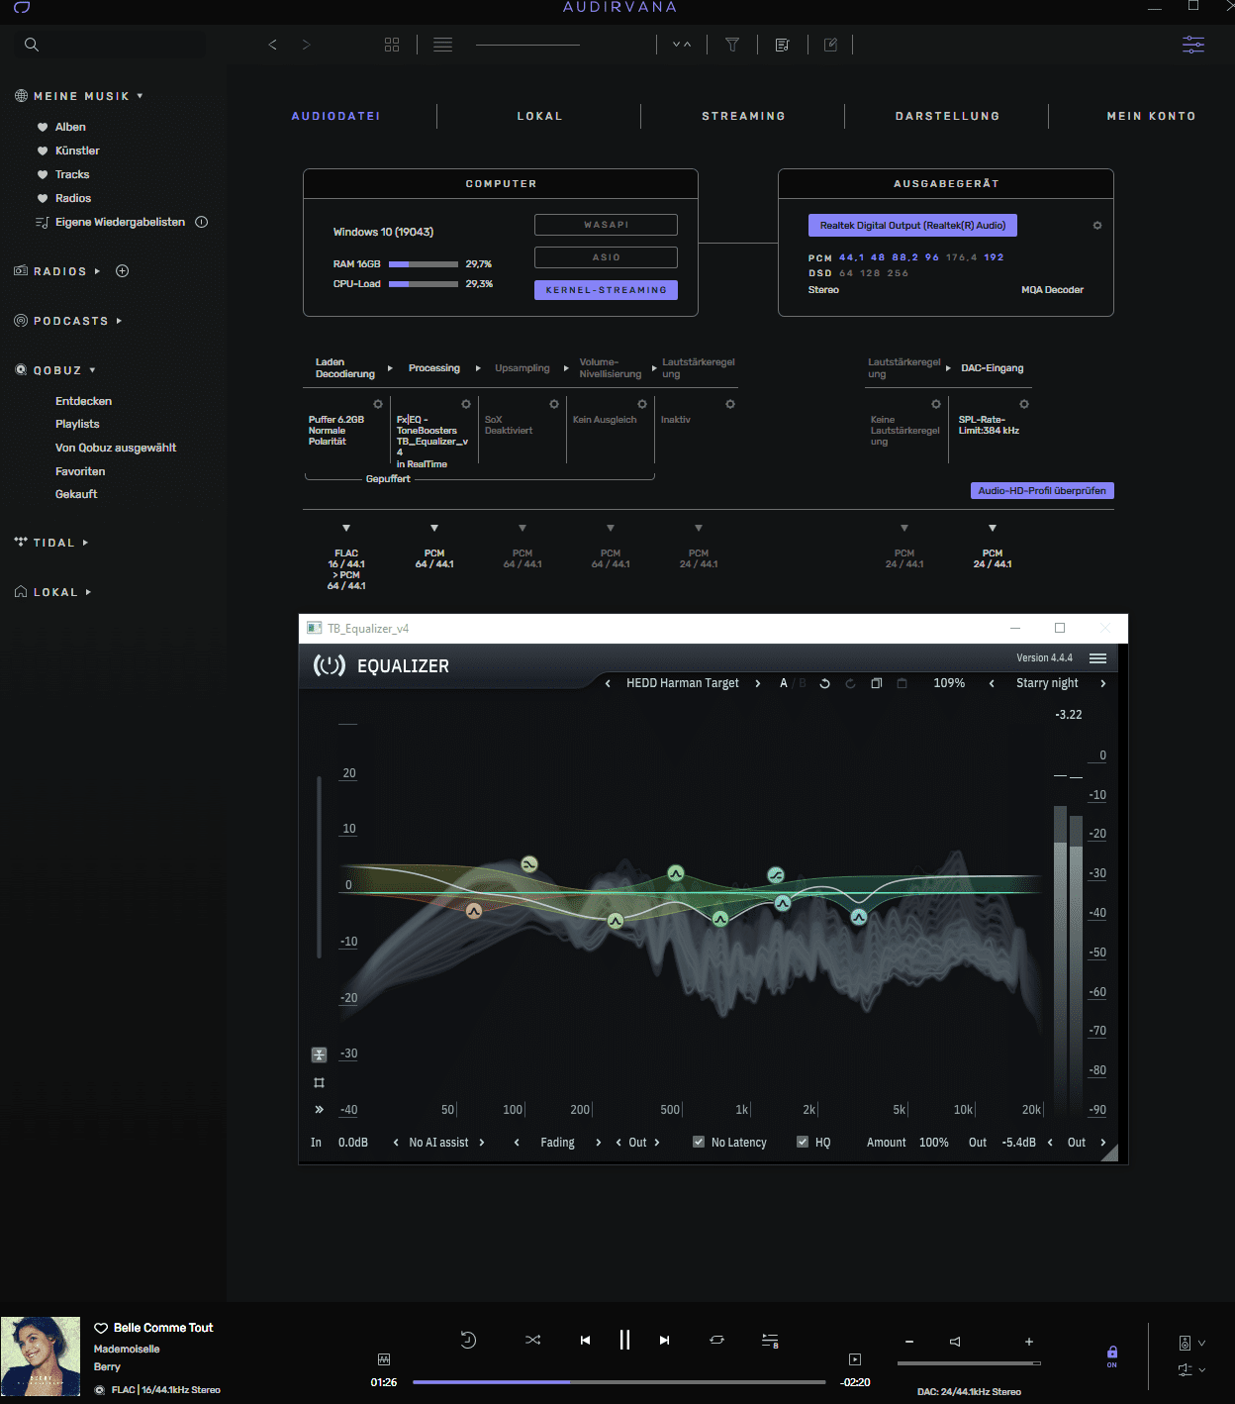Click the Mademoiselle album cover thumbnail
1235x1404 pixels.
pos(41,1356)
